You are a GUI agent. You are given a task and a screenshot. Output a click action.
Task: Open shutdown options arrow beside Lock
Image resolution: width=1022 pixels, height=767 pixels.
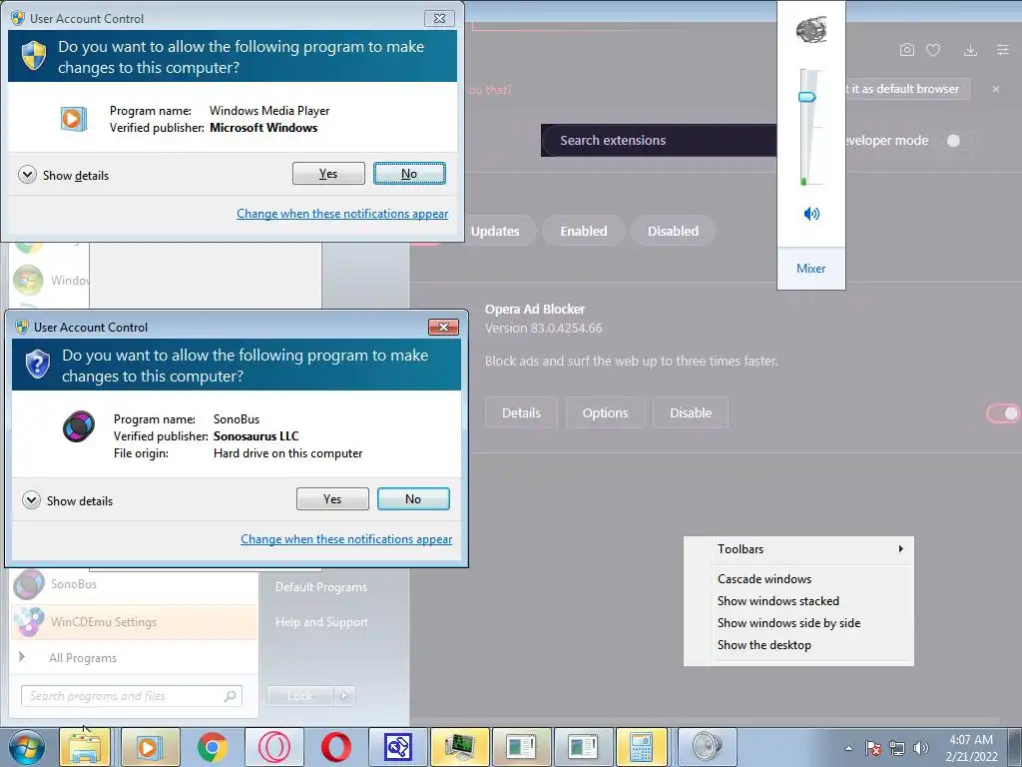(344, 696)
